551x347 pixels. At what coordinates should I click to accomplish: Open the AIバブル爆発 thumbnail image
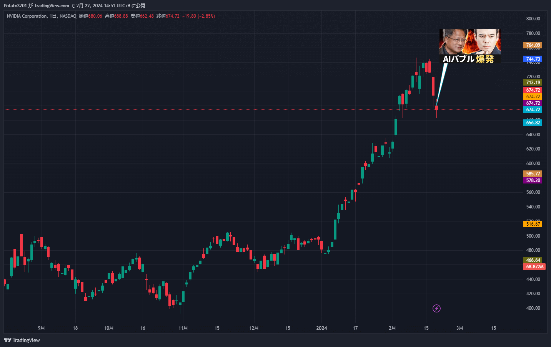tap(469, 46)
